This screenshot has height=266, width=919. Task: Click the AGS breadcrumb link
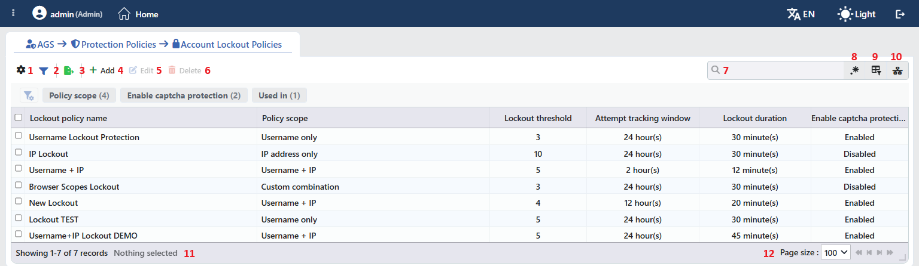[40, 44]
